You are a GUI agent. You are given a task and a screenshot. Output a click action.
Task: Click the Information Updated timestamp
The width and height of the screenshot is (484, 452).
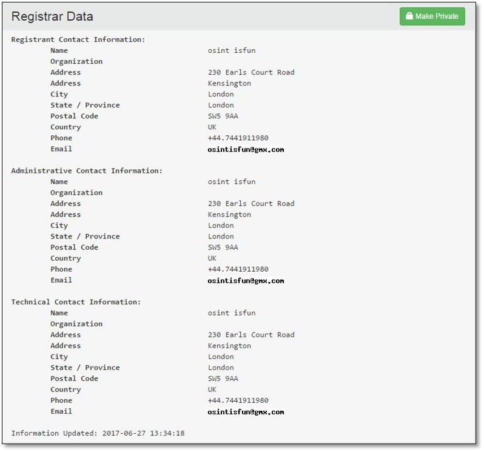click(98, 433)
